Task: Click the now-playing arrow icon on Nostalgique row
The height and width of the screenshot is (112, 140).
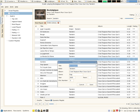Action: (x=36, y=59)
